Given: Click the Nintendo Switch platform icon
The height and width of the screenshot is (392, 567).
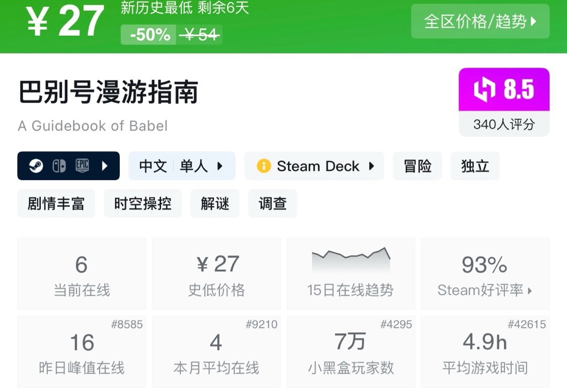Looking at the screenshot, I should point(59,166).
